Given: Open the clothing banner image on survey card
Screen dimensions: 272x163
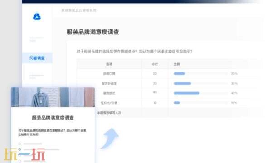Looking at the screenshot, I should (x=53, y=97).
